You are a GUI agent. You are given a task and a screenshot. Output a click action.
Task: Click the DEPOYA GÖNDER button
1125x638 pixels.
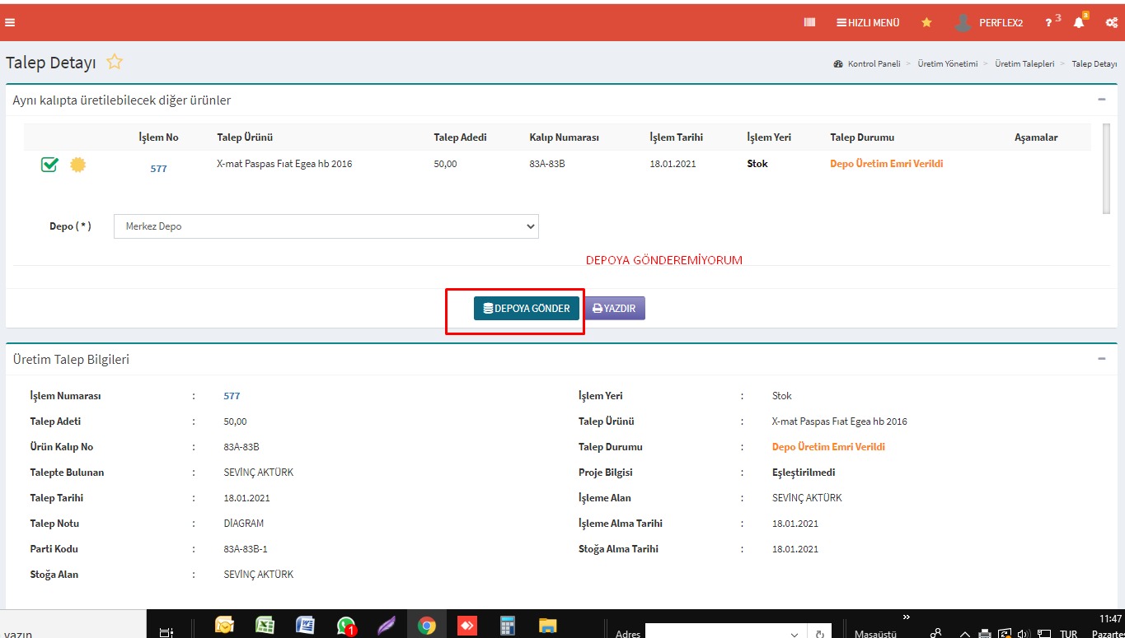(526, 309)
